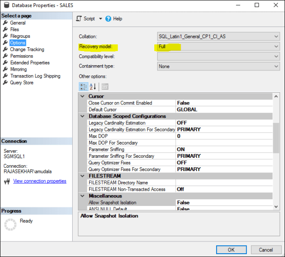Go to the Change Tracking page
This screenshot has width=285, height=257.
point(27,49)
